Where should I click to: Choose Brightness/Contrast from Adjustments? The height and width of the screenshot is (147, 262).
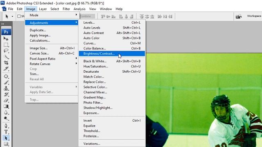112,53
